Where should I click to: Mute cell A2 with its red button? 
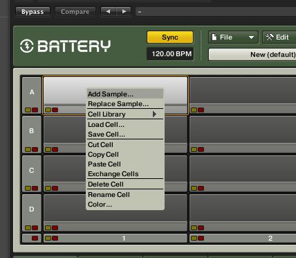tap(201, 110)
